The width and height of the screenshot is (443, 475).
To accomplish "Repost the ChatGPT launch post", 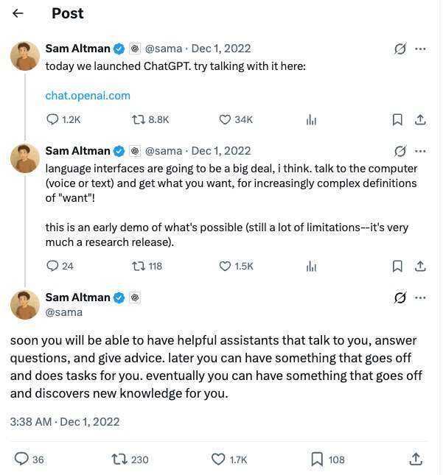I will coord(138,119).
